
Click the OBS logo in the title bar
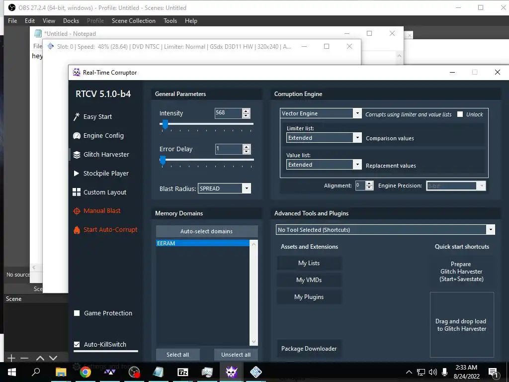(12, 7)
